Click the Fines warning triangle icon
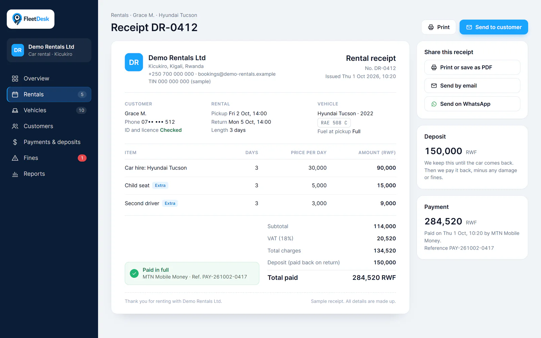This screenshot has height=338, width=541. (15, 158)
